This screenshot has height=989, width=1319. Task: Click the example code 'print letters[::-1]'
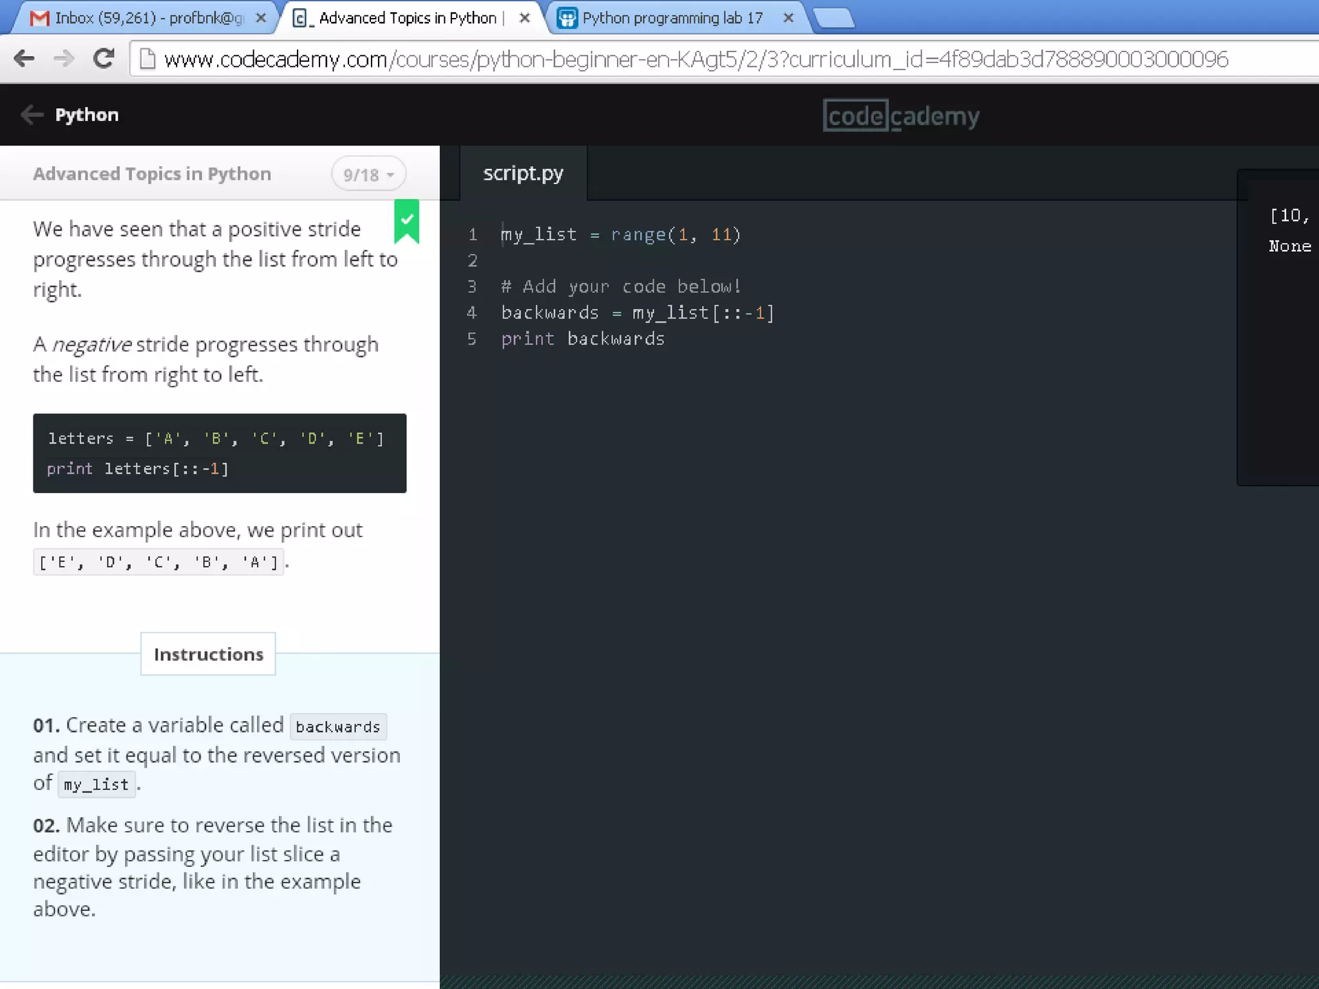point(138,469)
